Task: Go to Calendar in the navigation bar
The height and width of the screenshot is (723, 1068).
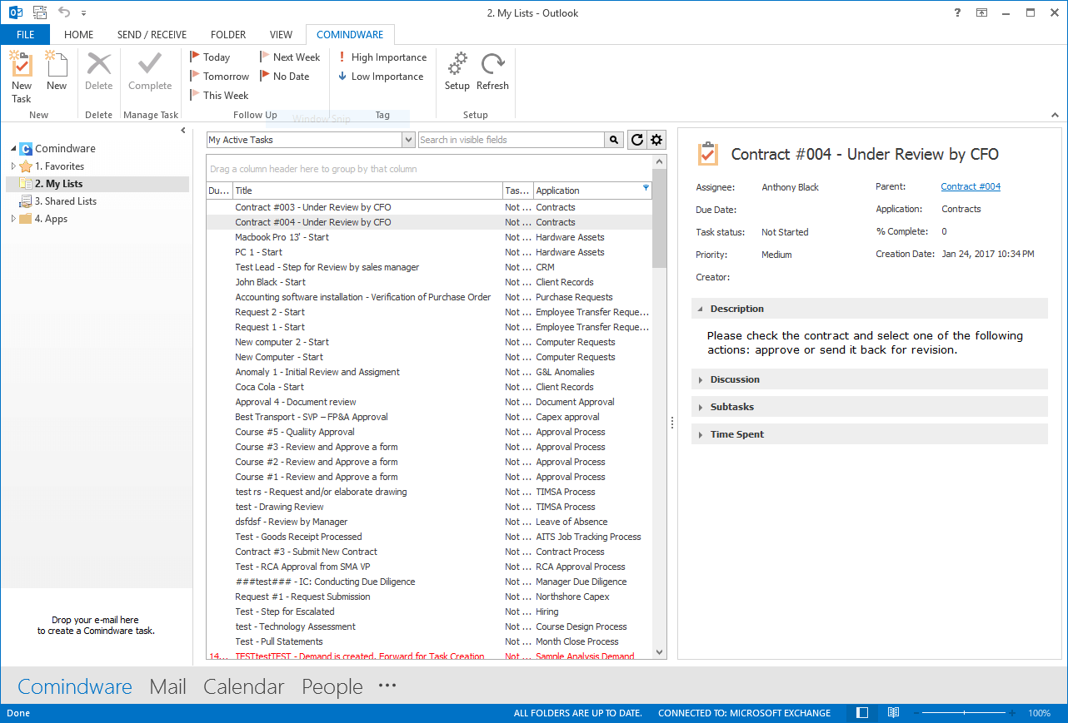Action: click(244, 686)
